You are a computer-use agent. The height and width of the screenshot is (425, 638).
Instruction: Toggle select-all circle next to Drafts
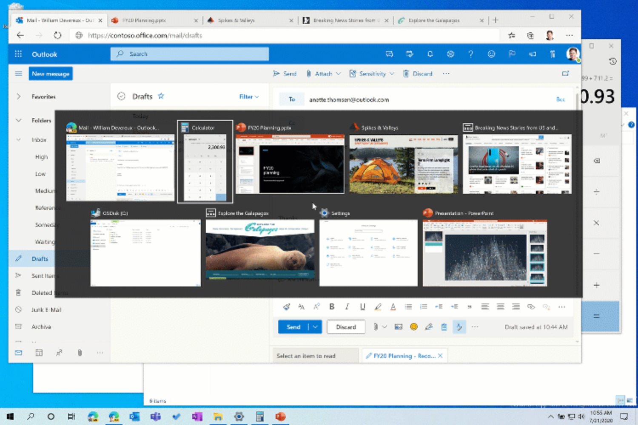[x=121, y=96]
